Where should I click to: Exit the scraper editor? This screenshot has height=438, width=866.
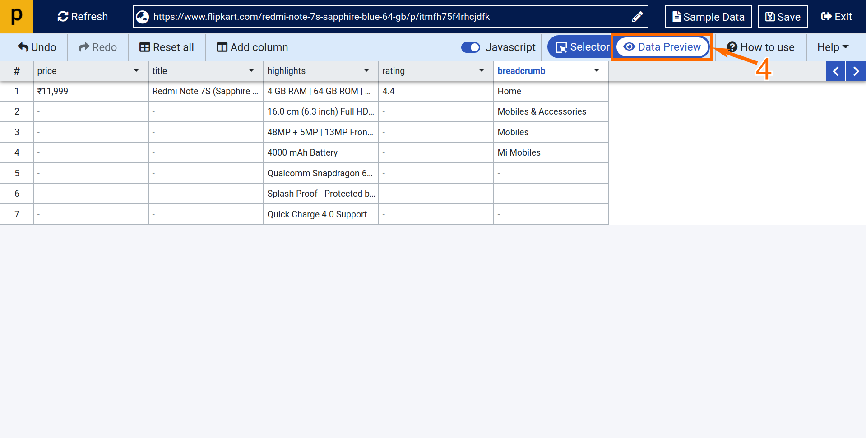tap(836, 17)
